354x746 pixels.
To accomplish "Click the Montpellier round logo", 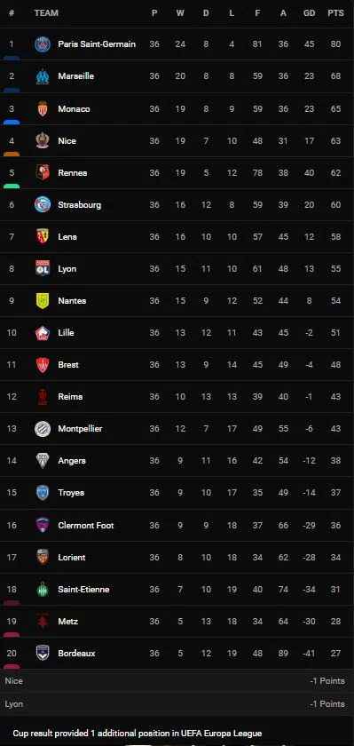I will coord(43,428).
